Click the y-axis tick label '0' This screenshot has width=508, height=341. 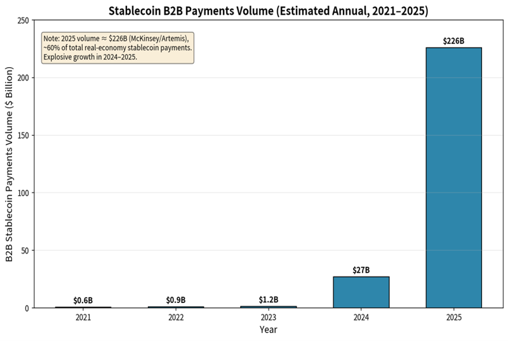(27, 308)
